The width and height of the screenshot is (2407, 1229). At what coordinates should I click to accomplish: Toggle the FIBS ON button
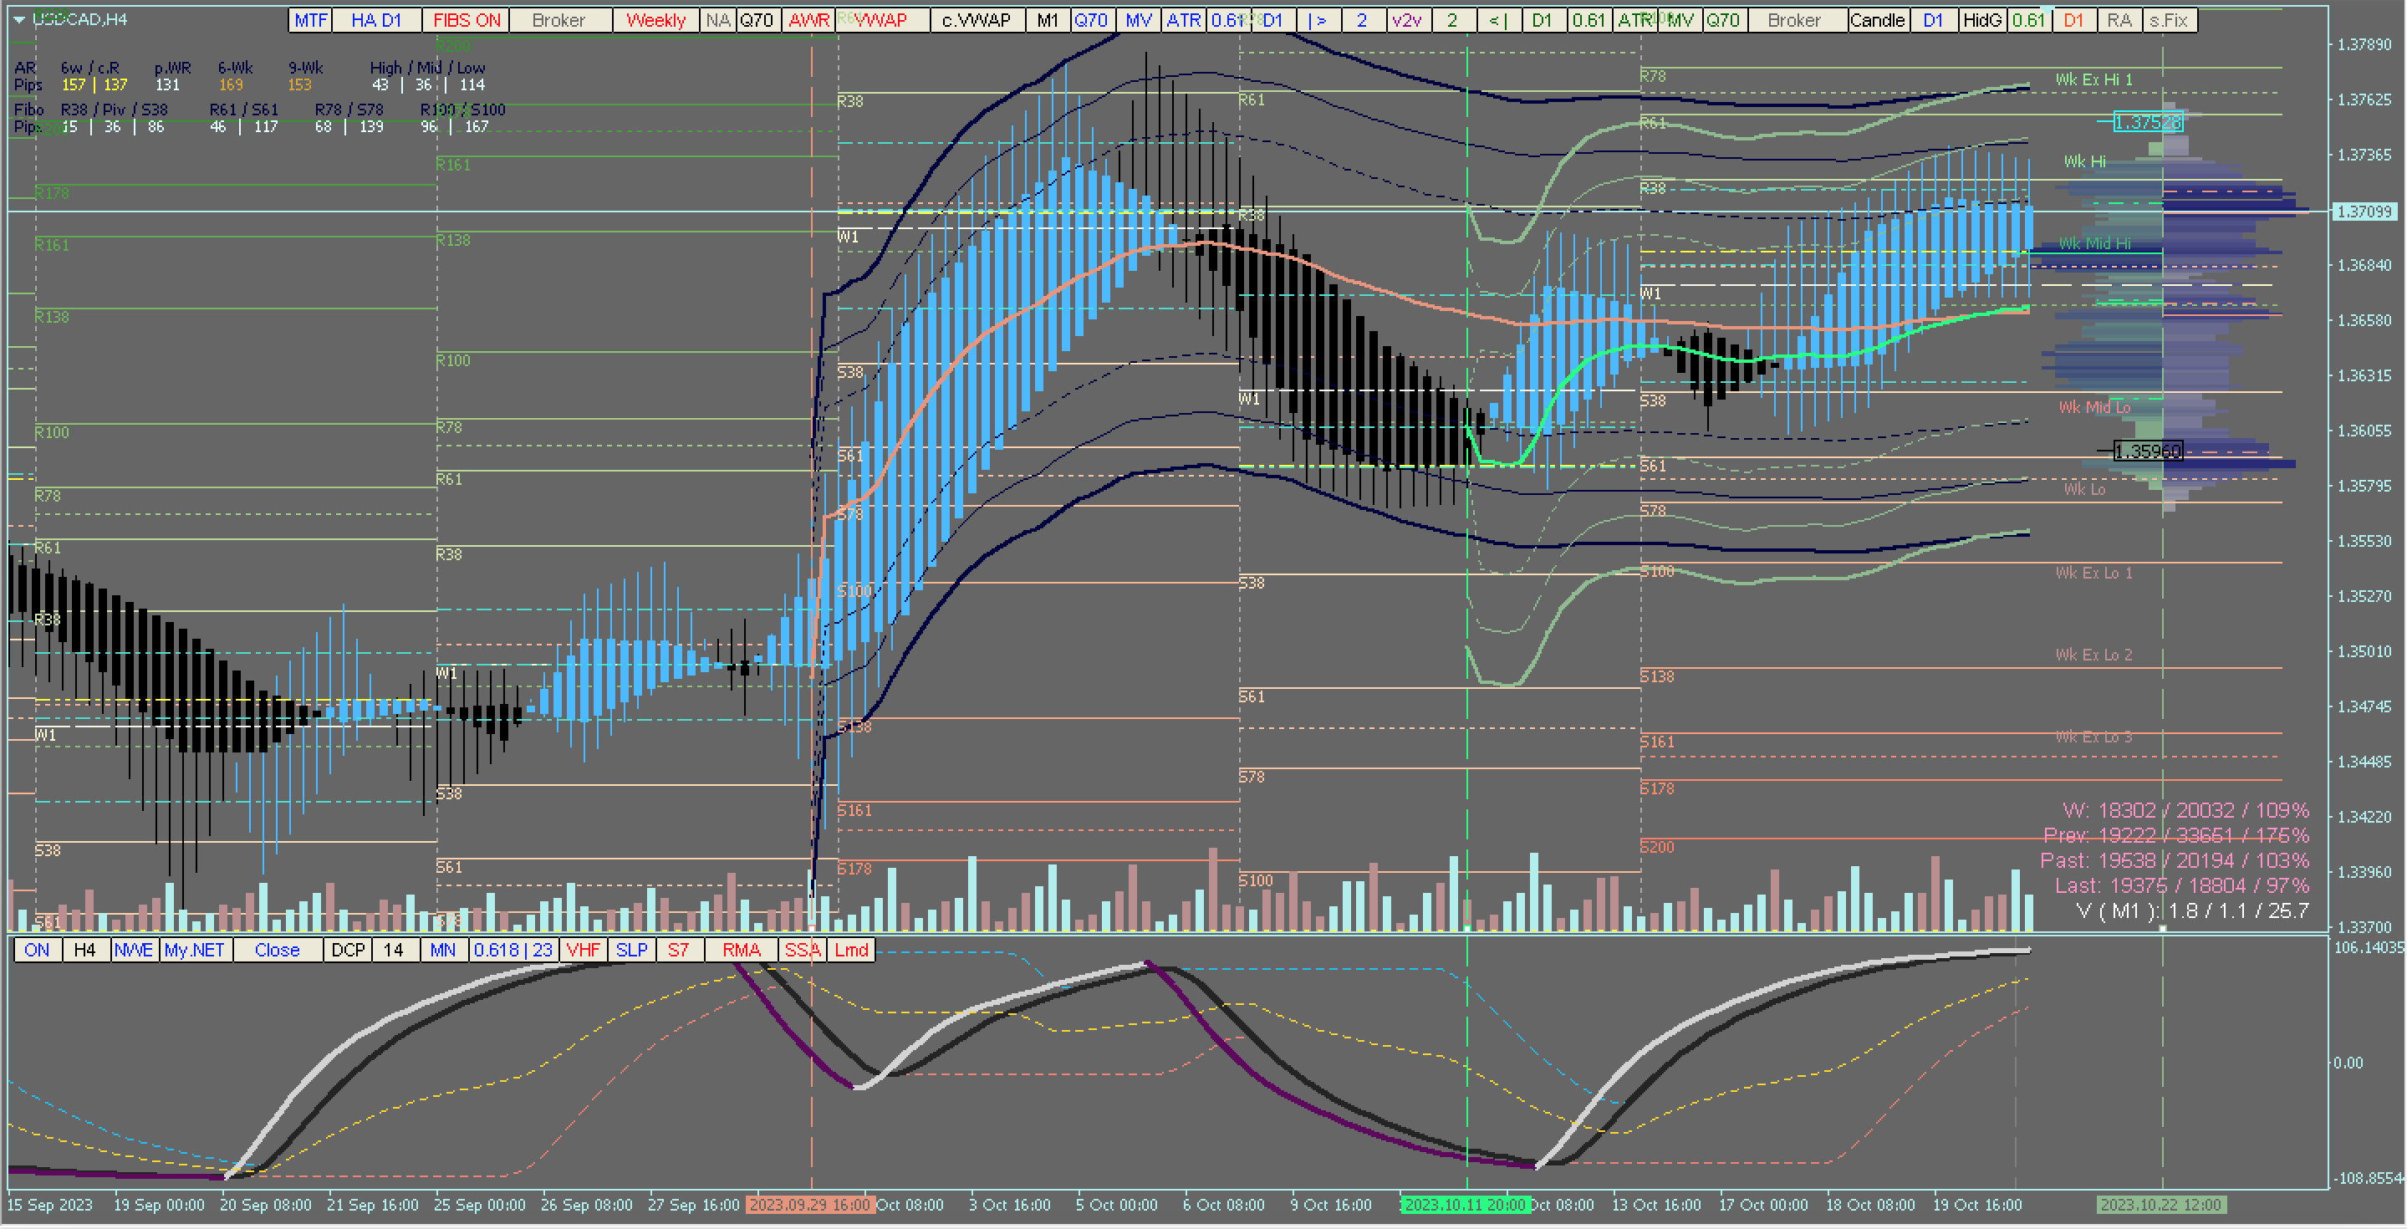click(467, 21)
